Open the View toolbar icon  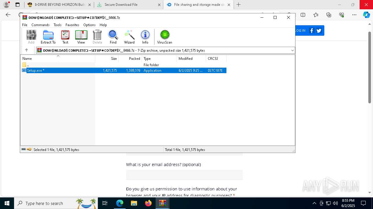[81, 37]
